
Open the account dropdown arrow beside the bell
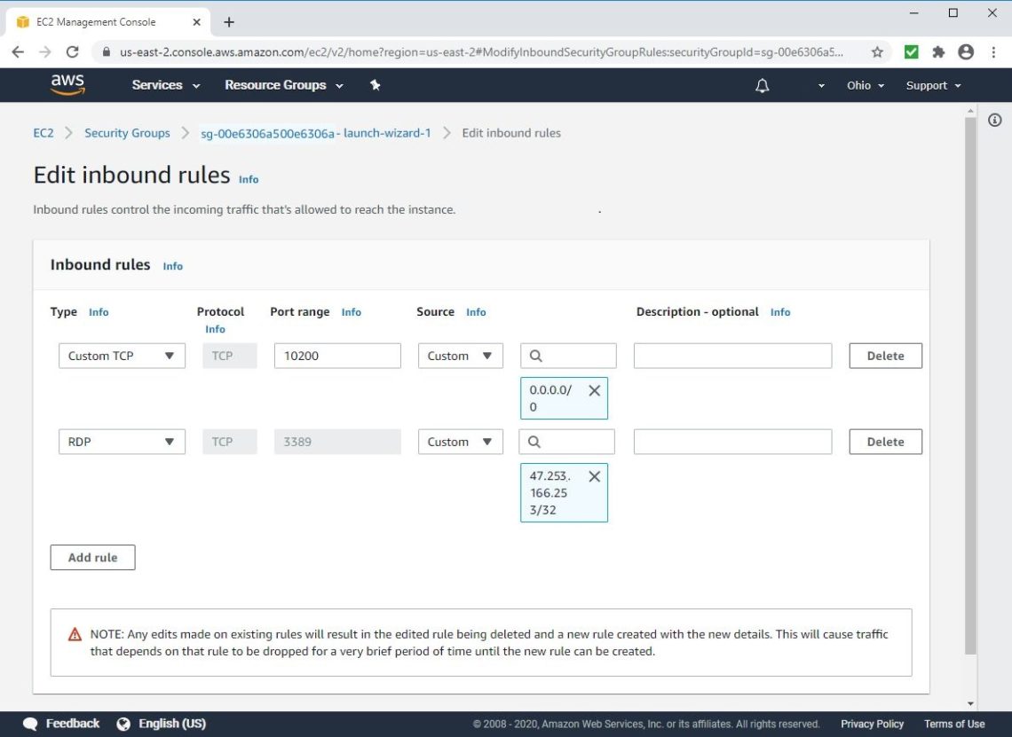821,86
